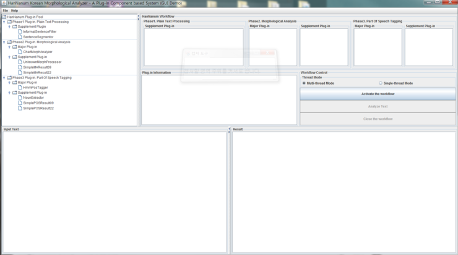The width and height of the screenshot is (458, 255).
Task: Enable Multi-thread Mode
Action: 304,83
